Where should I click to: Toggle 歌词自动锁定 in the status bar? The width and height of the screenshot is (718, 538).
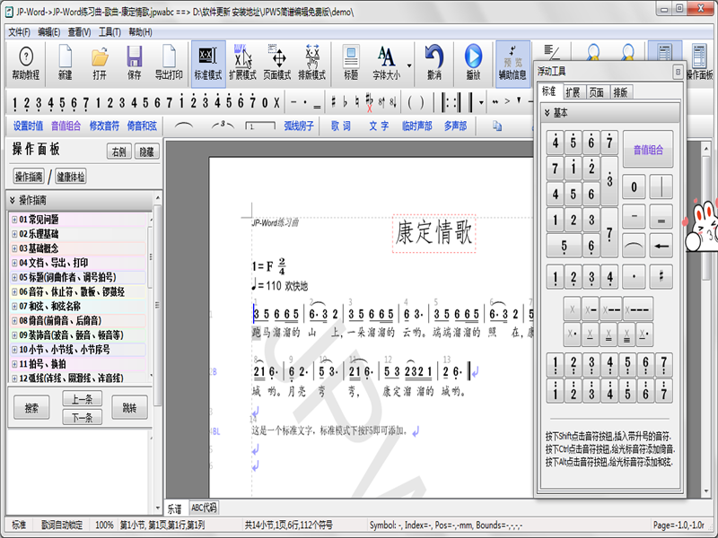[x=62, y=525]
